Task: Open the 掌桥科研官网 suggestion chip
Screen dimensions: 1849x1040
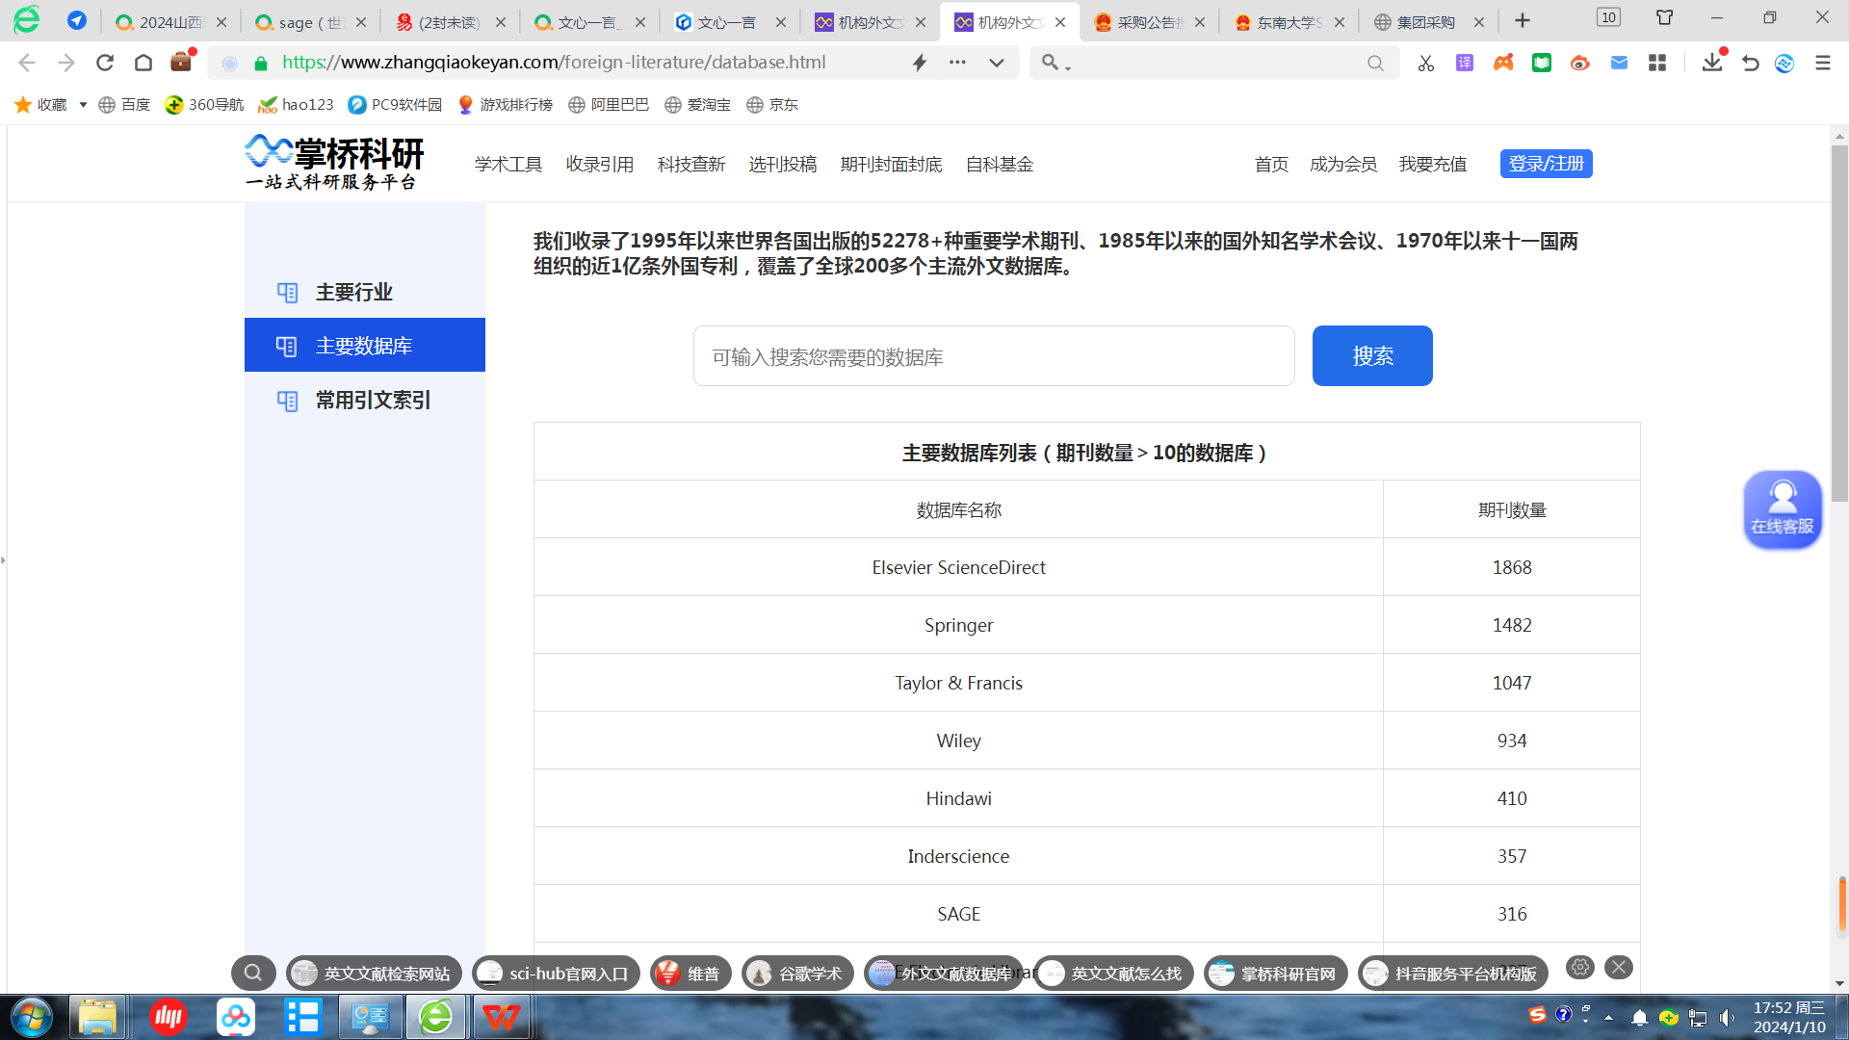Action: coord(1275,974)
